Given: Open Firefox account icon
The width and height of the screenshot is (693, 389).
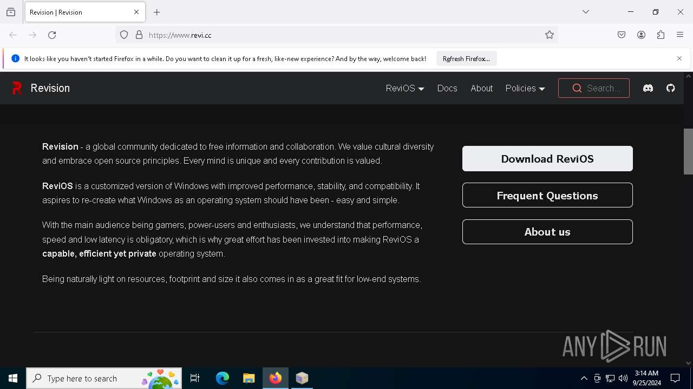Looking at the screenshot, I should [x=641, y=35].
